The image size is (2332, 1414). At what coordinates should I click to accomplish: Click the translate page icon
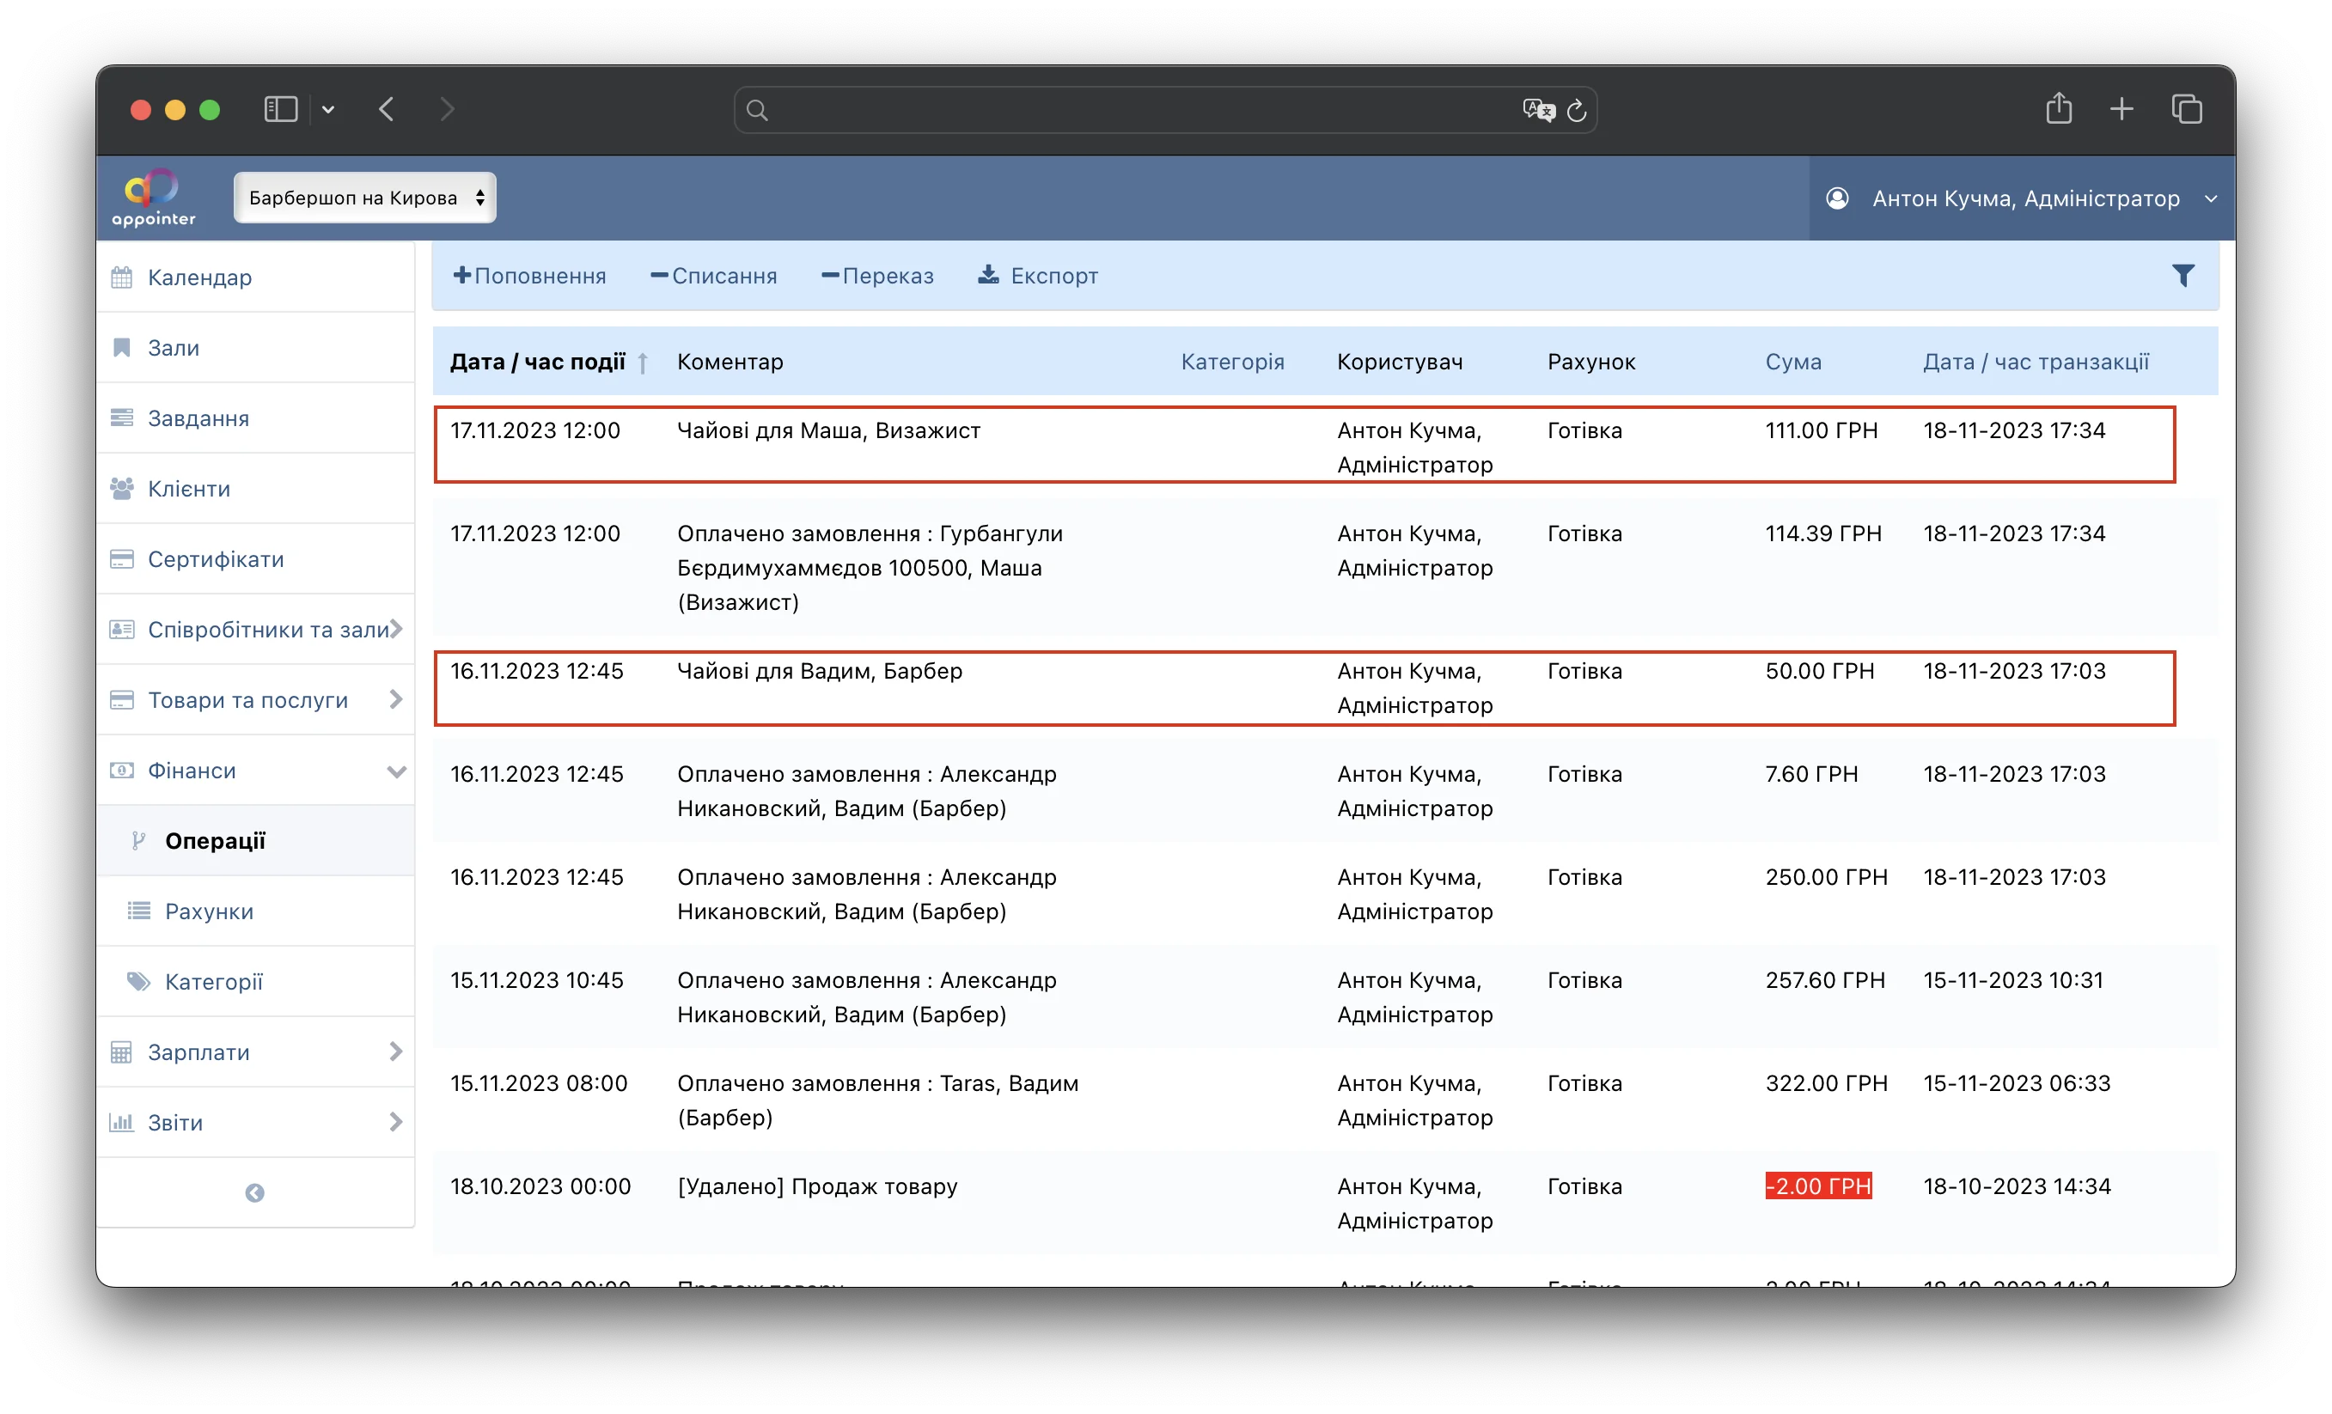(x=1539, y=111)
